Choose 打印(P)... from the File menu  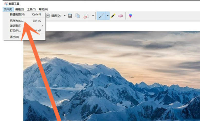click(x=15, y=31)
